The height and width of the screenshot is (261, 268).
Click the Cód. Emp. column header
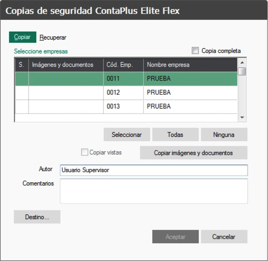pyautogui.click(x=123, y=65)
